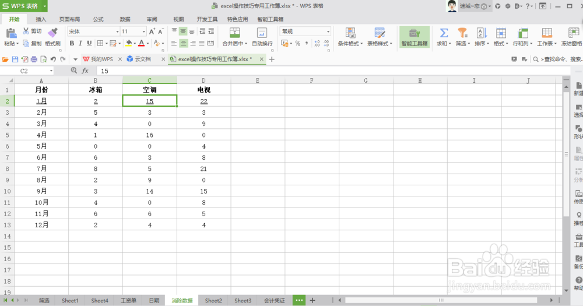Toggle horizontal center alignment

(183, 44)
